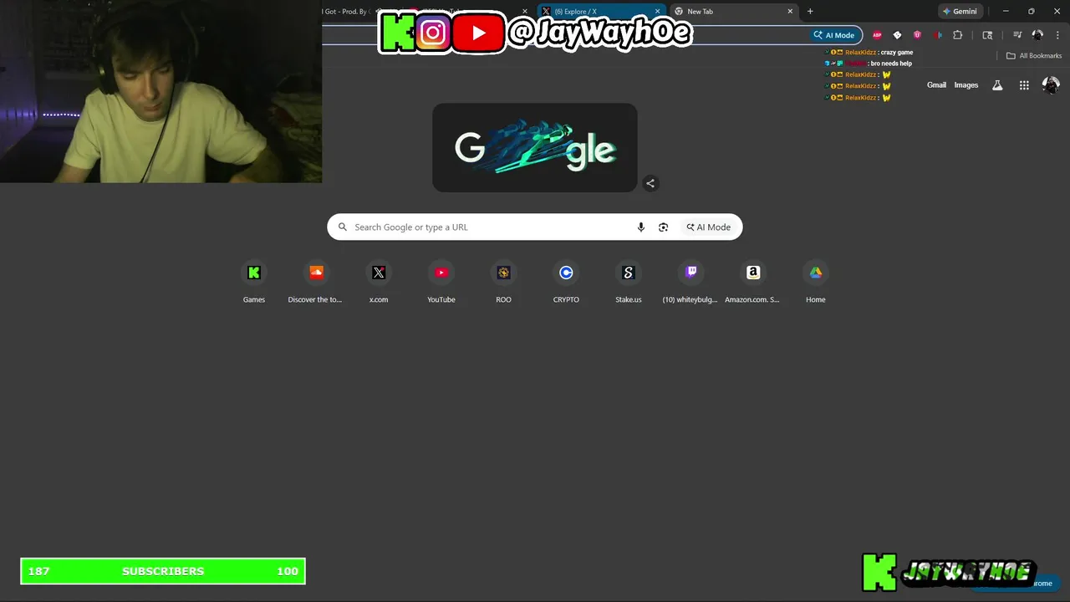The image size is (1070, 602).
Task: Open the ROO shortcut tile
Action: [503, 282]
